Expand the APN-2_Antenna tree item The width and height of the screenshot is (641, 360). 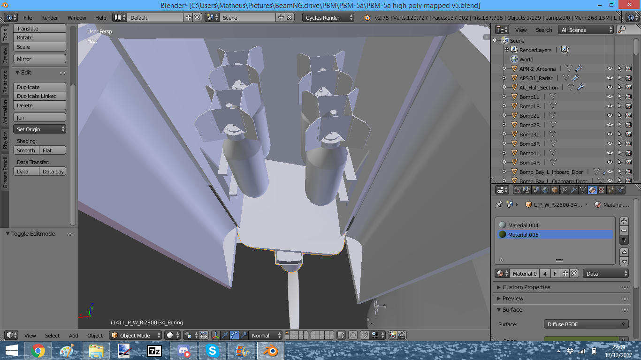point(504,68)
